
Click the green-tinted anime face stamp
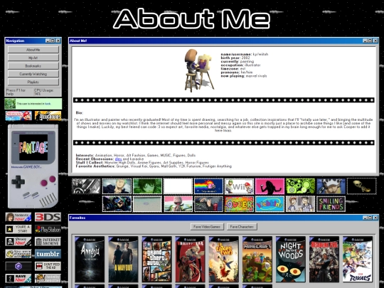click(147, 186)
